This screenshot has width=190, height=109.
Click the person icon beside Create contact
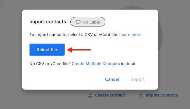[90, 95]
